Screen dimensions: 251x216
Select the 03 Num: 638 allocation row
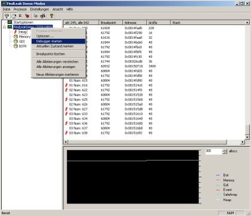click(x=155, y=133)
